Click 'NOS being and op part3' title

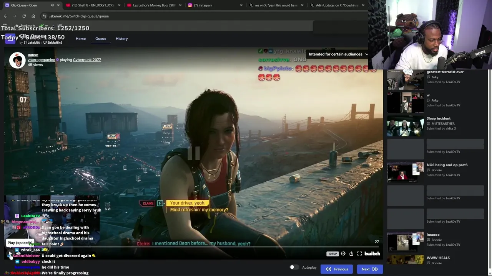pos(447,165)
